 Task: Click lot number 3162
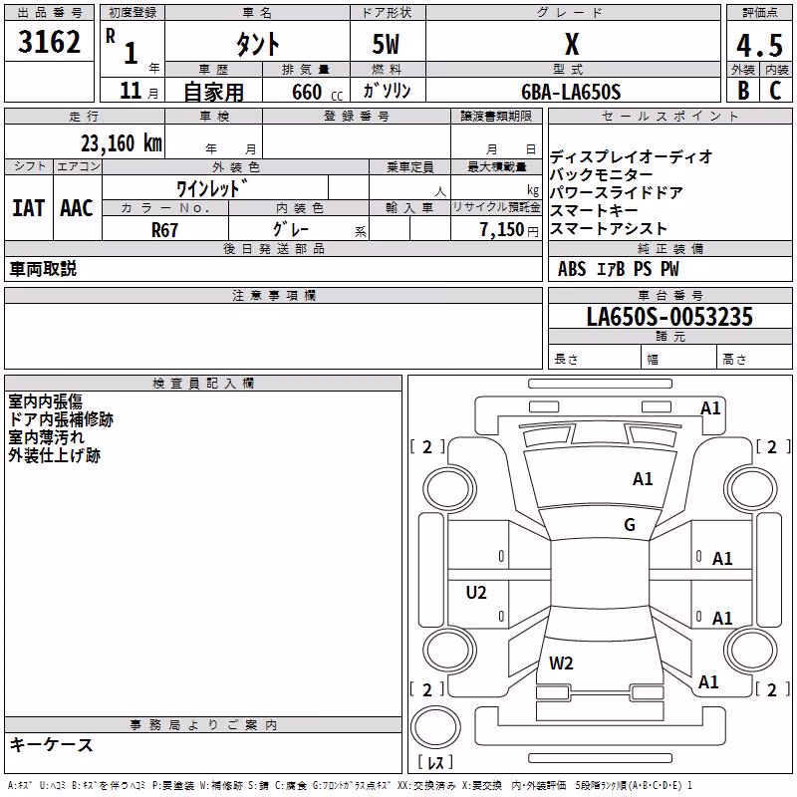(49, 42)
